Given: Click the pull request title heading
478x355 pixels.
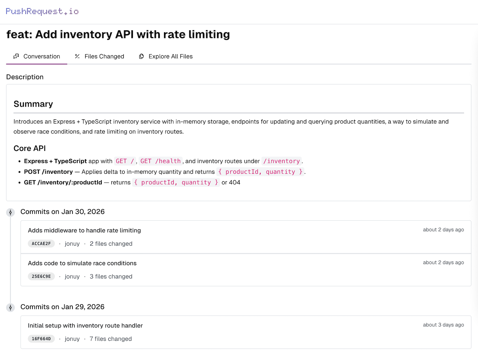Looking at the screenshot, I should [118, 34].
